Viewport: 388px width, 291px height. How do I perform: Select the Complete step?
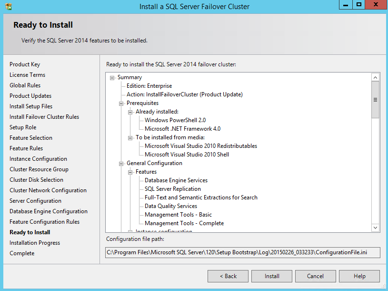point(22,253)
